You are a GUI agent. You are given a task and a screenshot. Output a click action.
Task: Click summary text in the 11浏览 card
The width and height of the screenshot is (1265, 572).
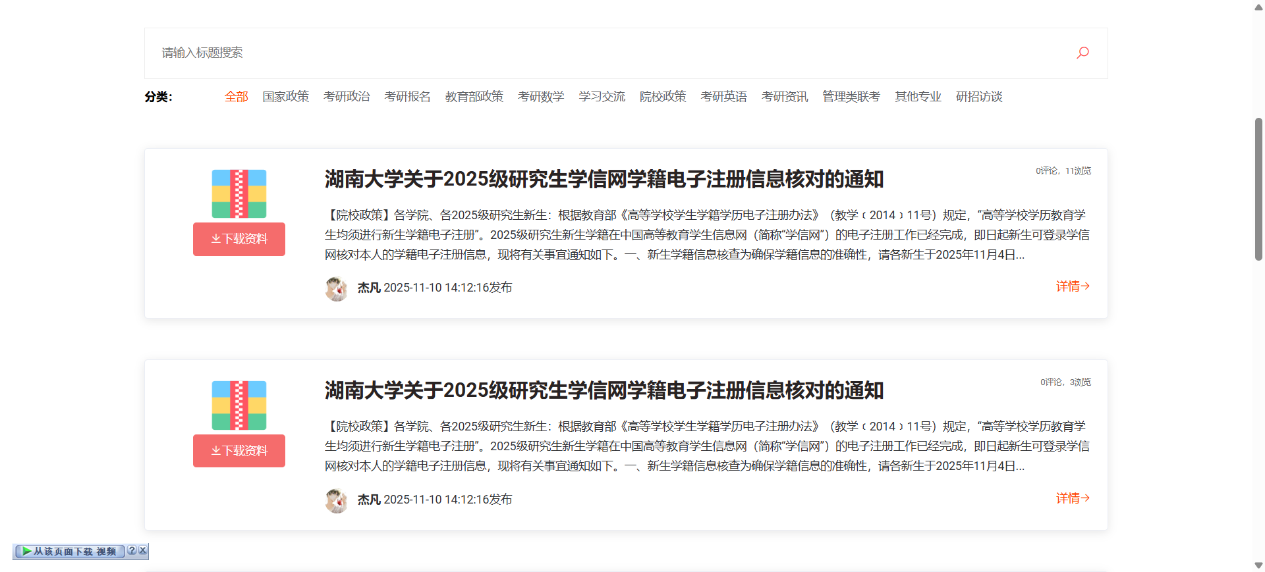707,235
